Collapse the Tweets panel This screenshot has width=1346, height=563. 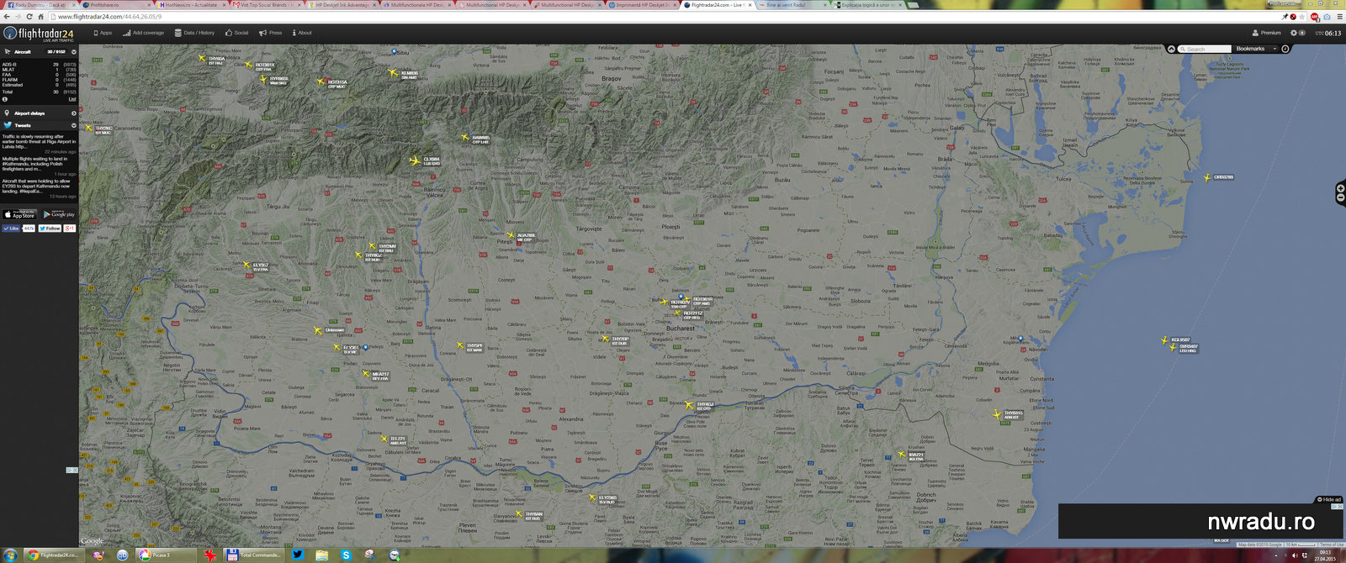[73, 125]
